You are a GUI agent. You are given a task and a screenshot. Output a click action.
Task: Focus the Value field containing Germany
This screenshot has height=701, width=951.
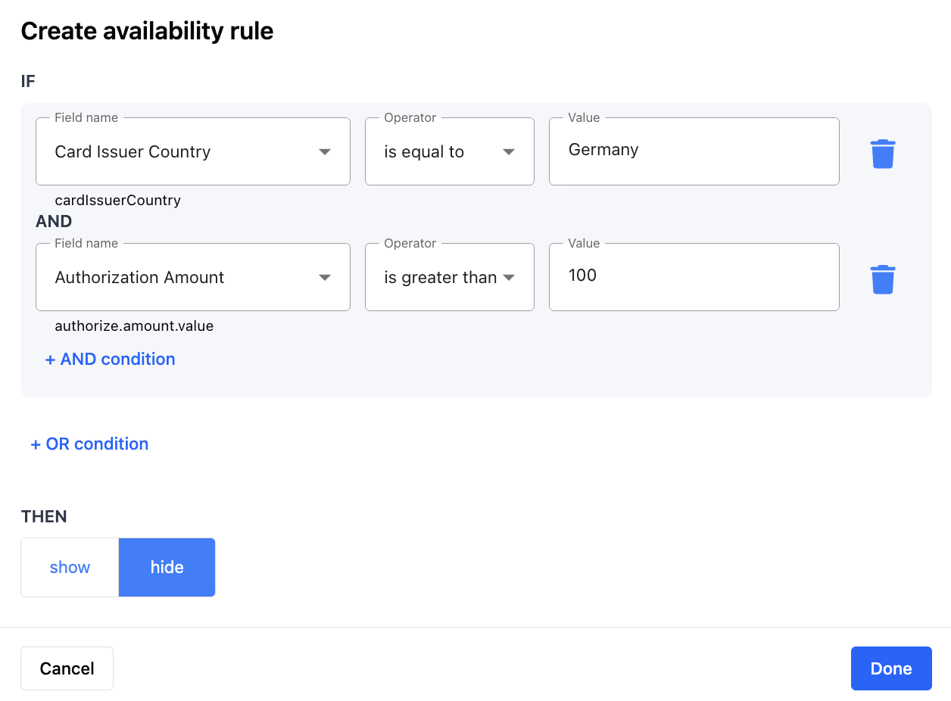(694, 151)
